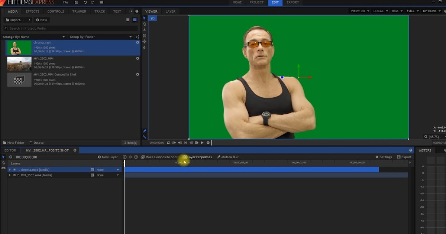Open the viewer Options dropdown

(x=432, y=11)
